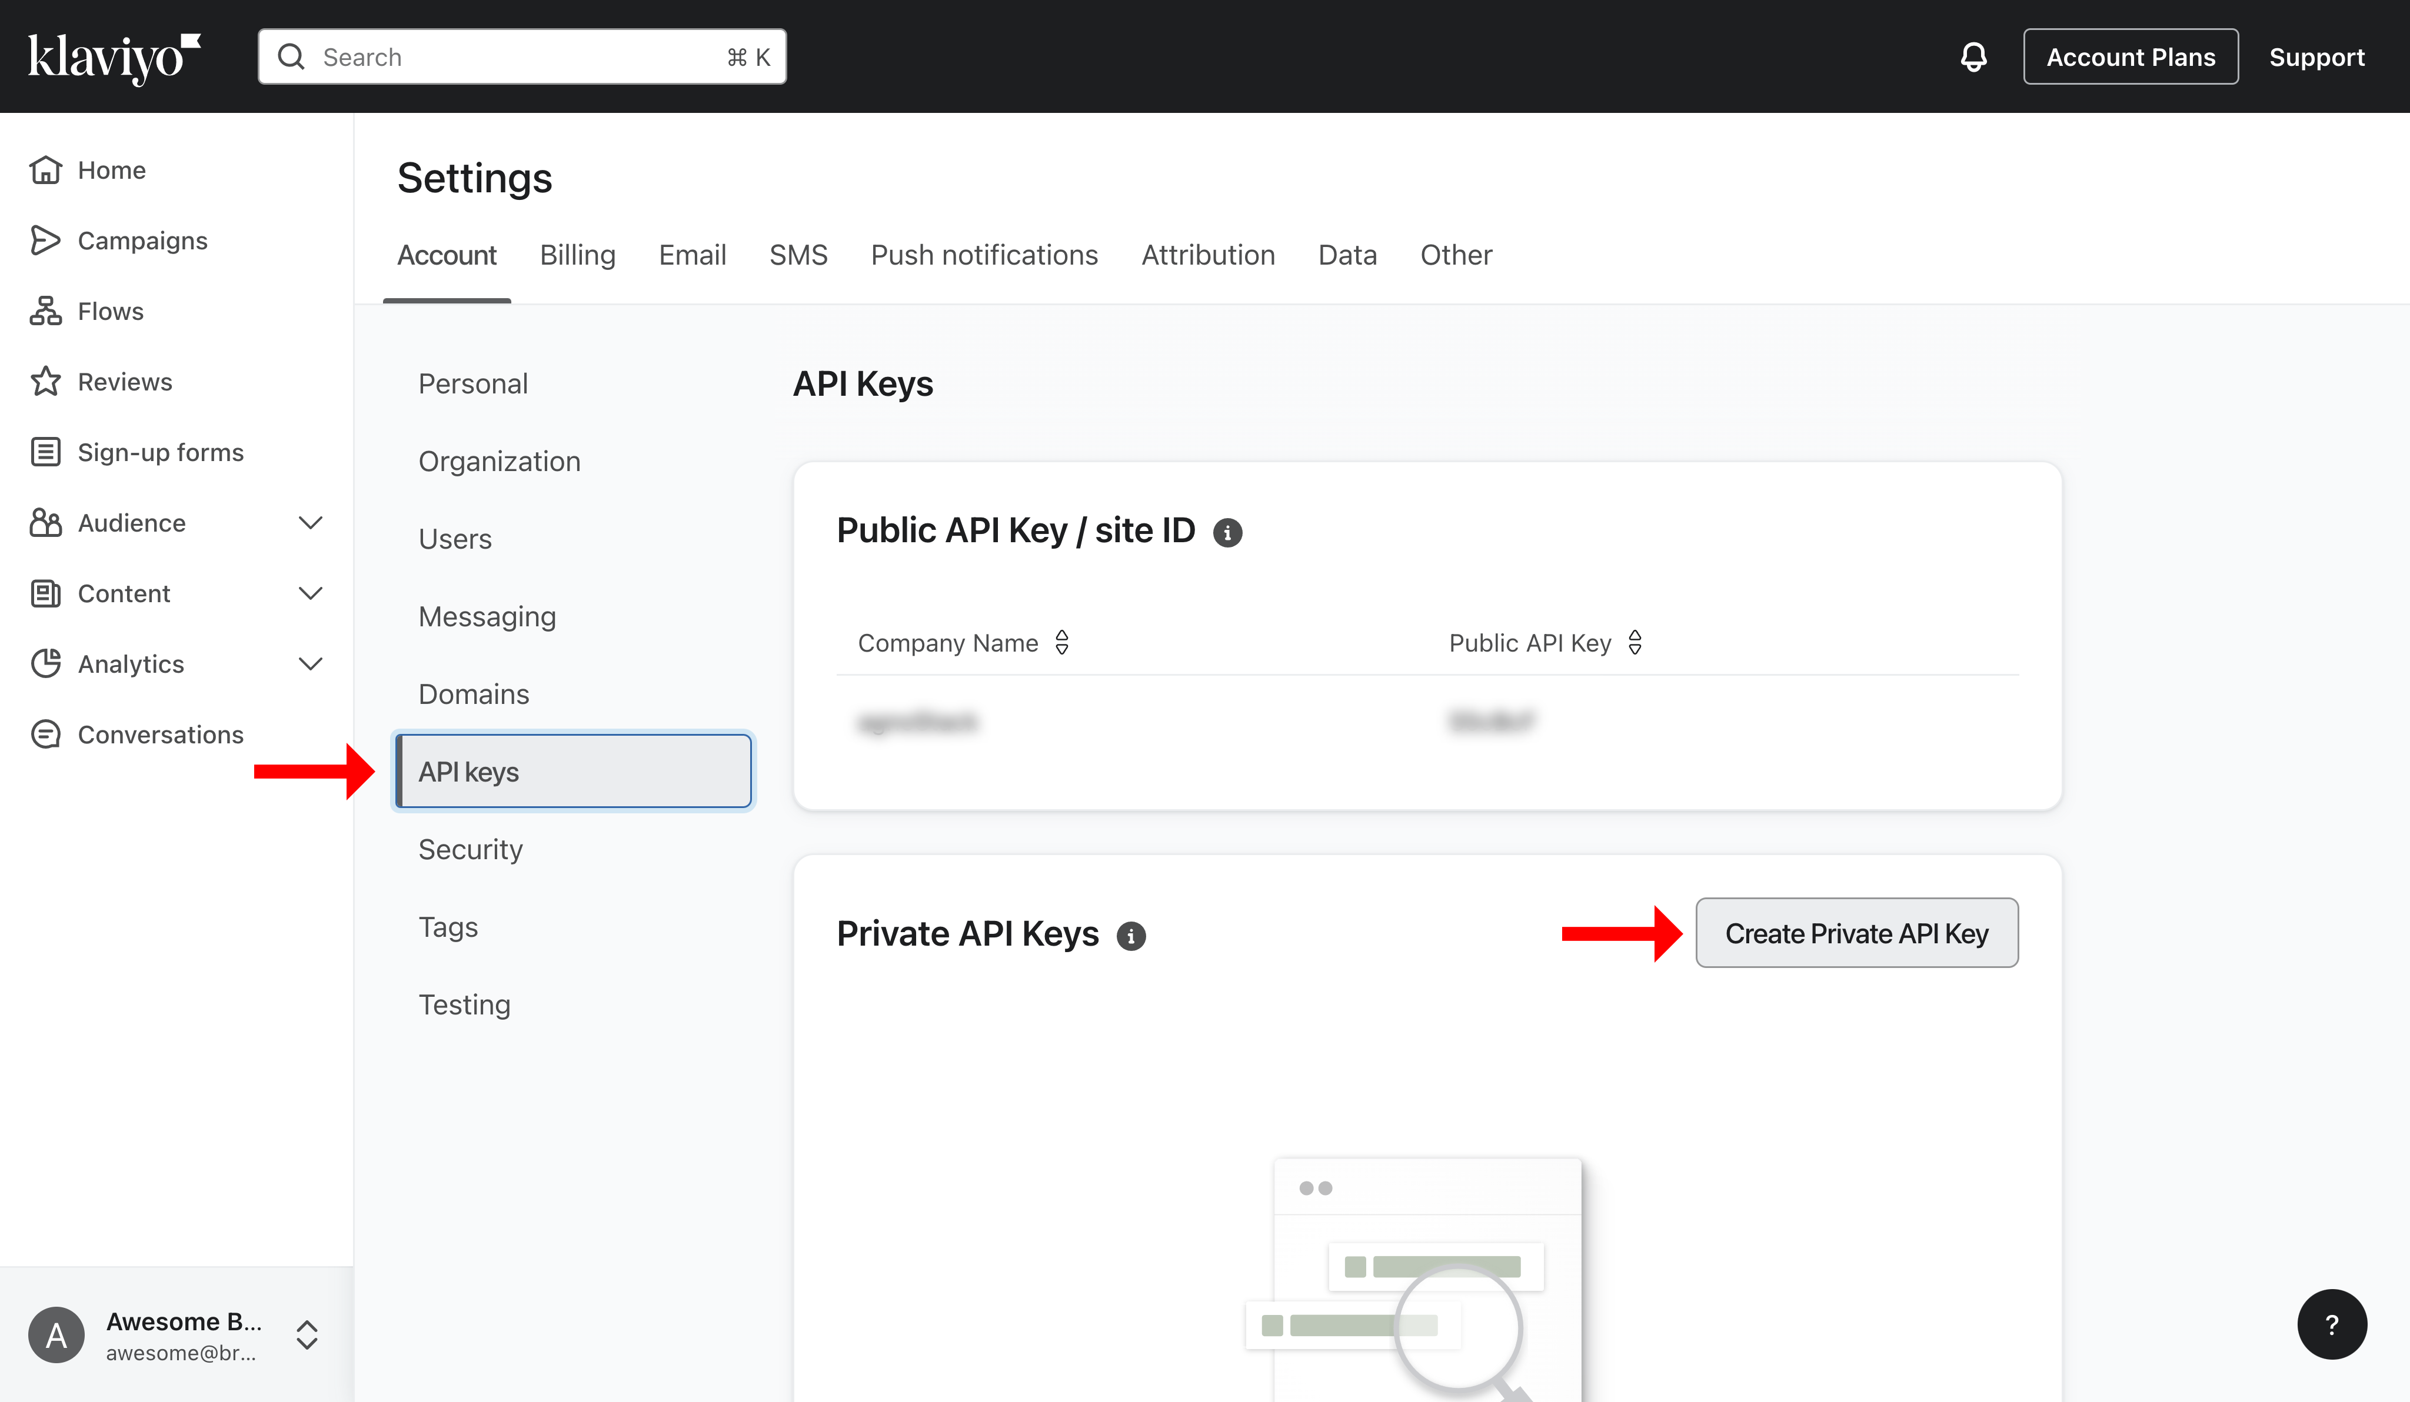2410x1402 pixels.
Task: Open the help question mark button
Action: (2332, 1324)
